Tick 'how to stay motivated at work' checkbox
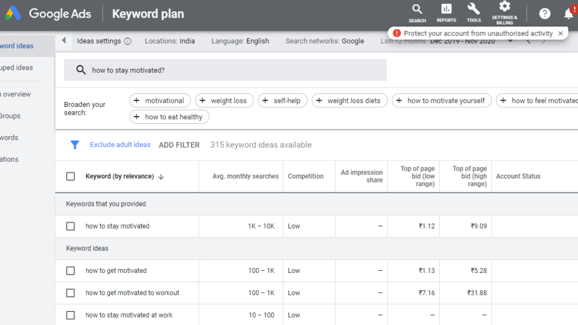The height and width of the screenshot is (325, 578). click(71, 315)
